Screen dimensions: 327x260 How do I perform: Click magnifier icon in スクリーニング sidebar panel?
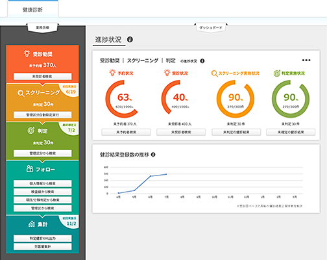point(21,93)
